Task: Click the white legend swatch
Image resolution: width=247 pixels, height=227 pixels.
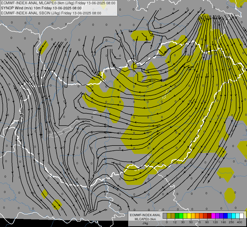Action: click(x=242, y=216)
